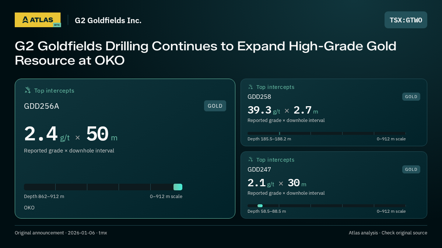442x248 pixels.
Task: Click the GDD247 hole ID text
Action: pos(259,169)
